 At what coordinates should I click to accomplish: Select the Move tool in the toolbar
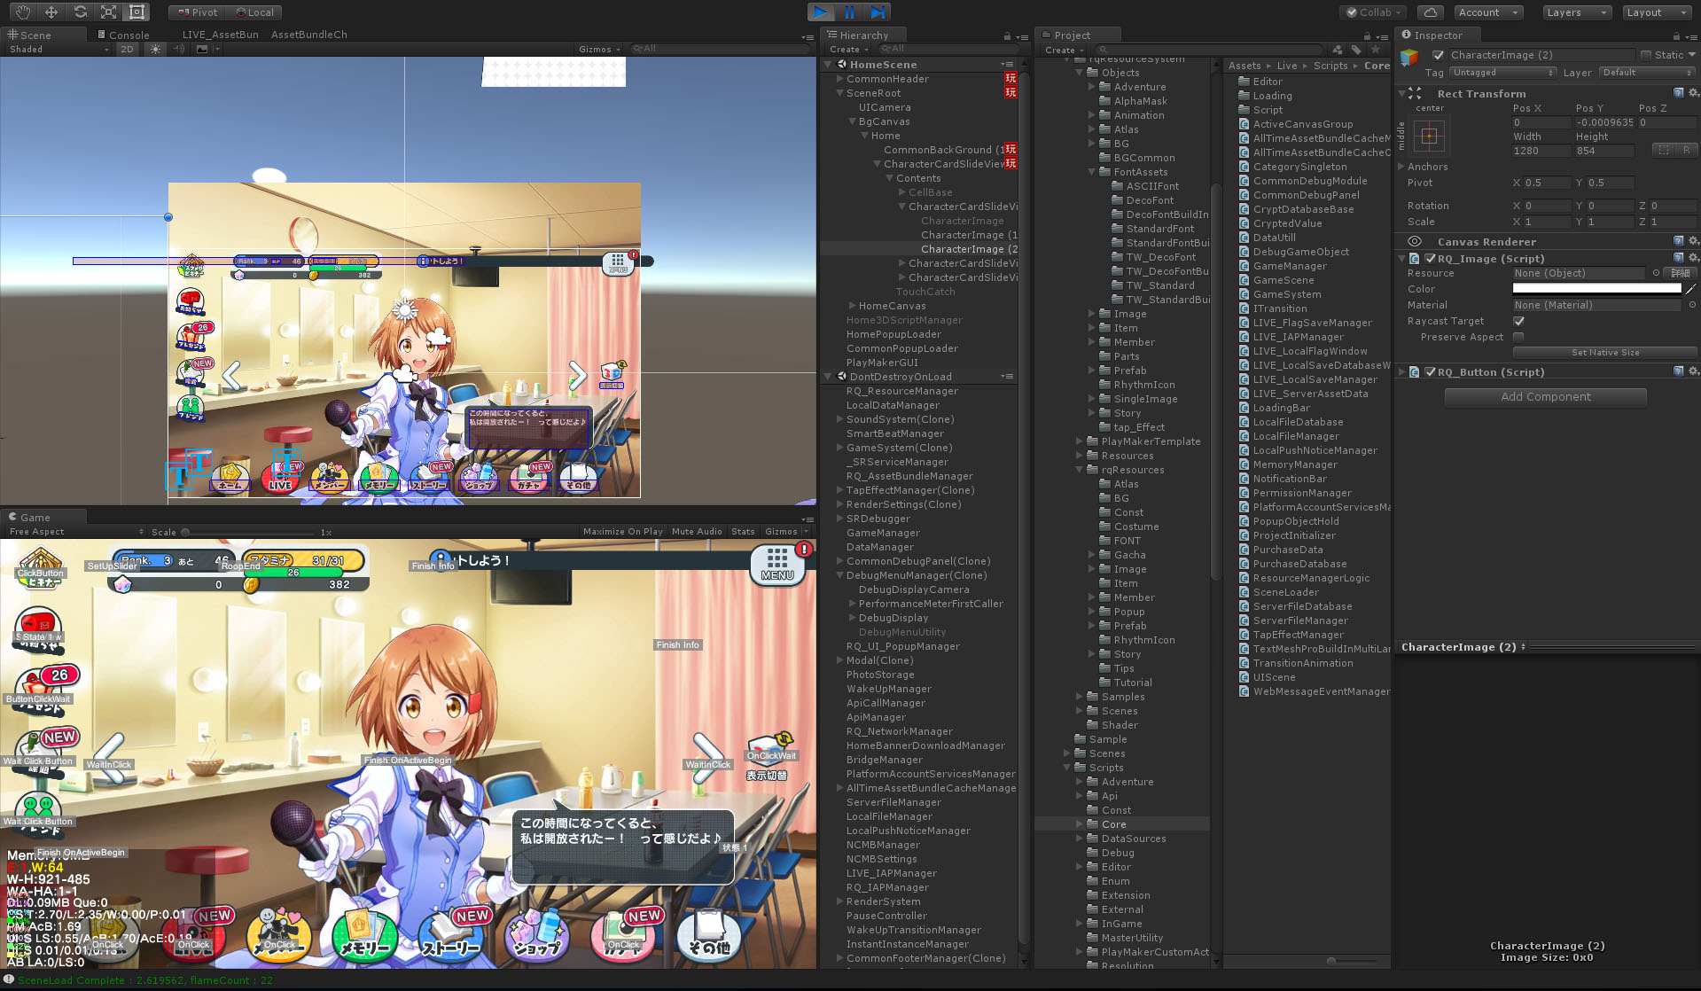click(51, 12)
